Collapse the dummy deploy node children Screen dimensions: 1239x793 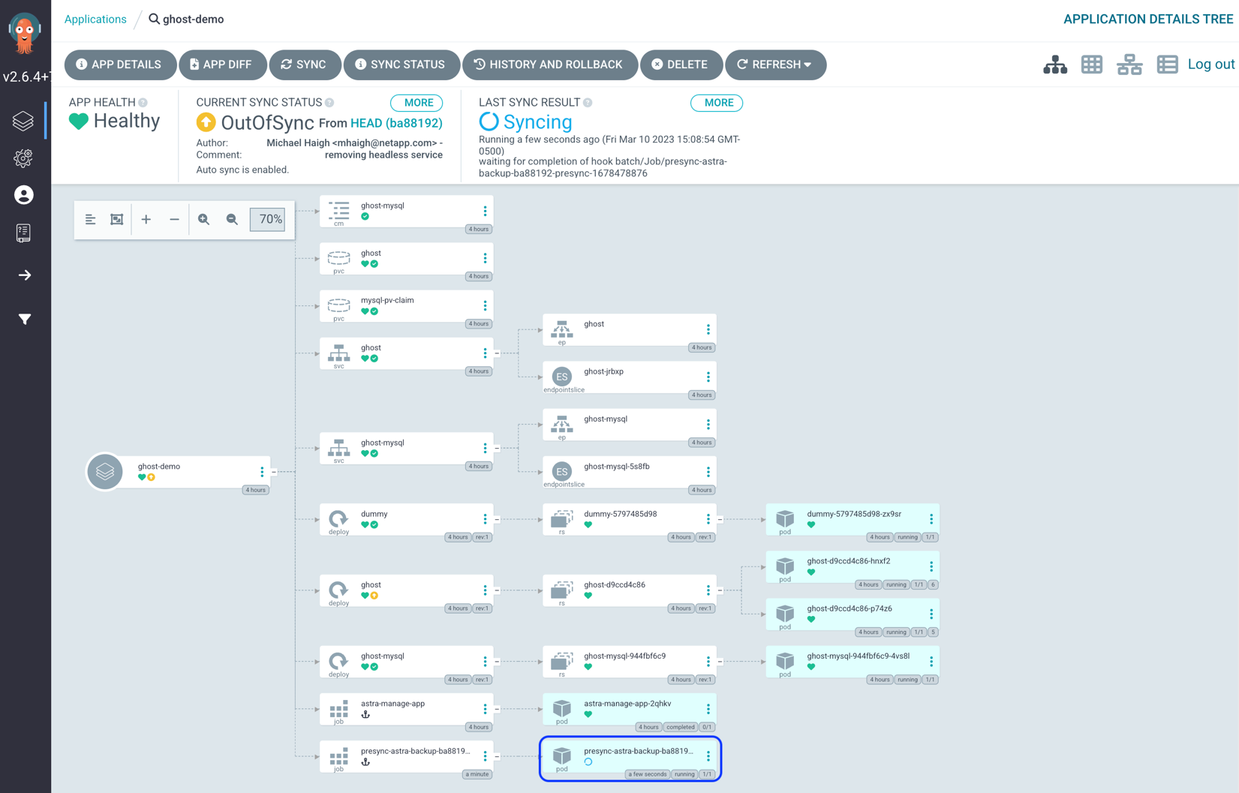click(x=497, y=519)
